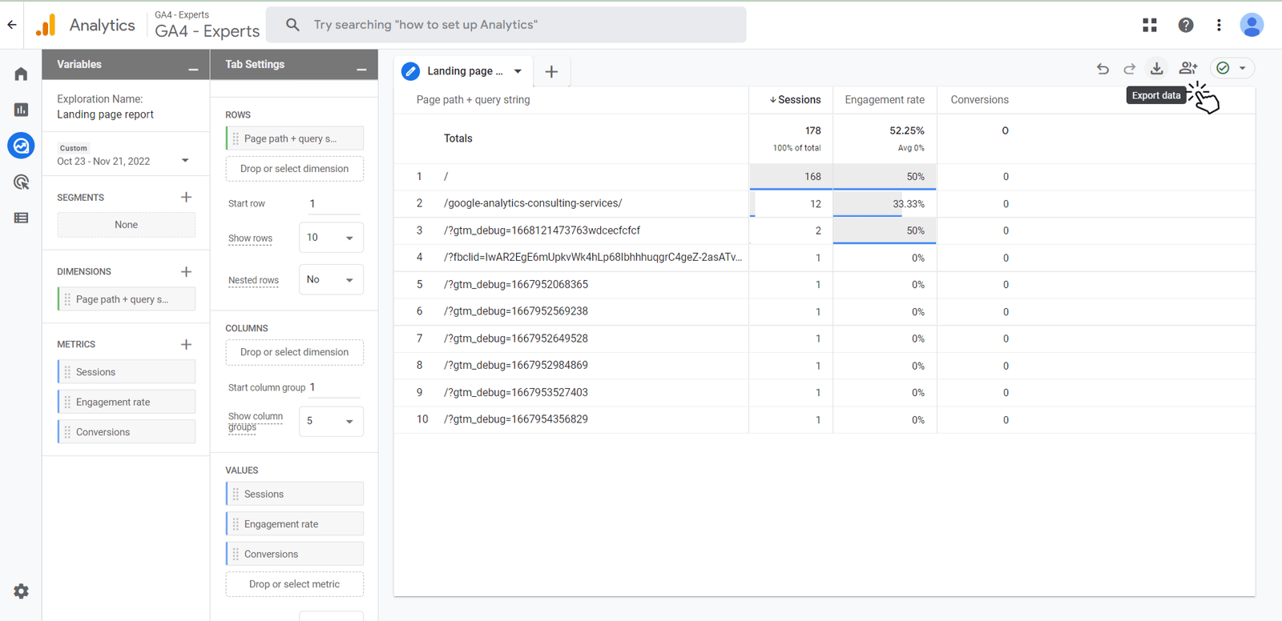This screenshot has height=621, width=1282.
Task: Add a new segment with plus icon
Action: (x=186, y=197)
